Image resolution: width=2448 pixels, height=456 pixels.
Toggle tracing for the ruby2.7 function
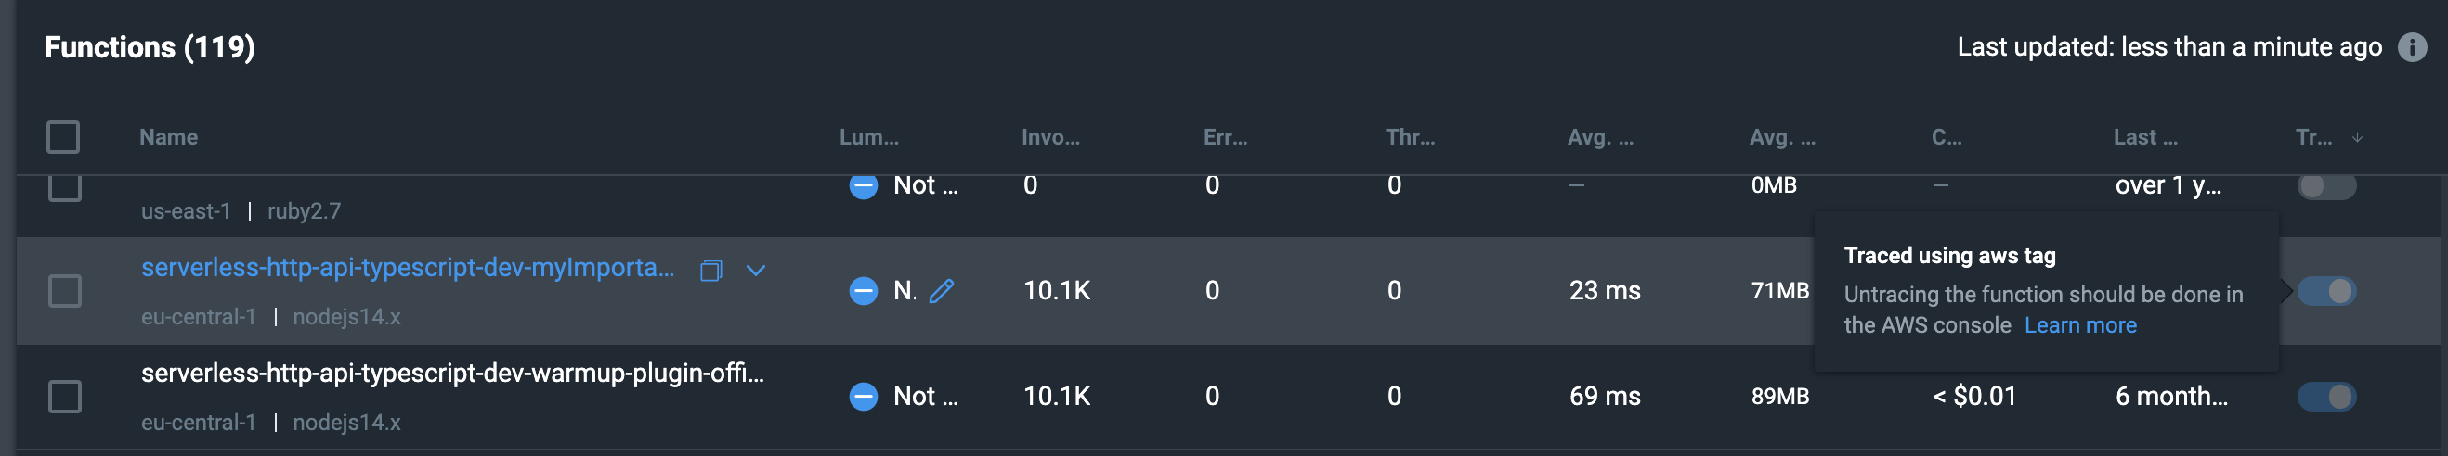(2325, 185)
